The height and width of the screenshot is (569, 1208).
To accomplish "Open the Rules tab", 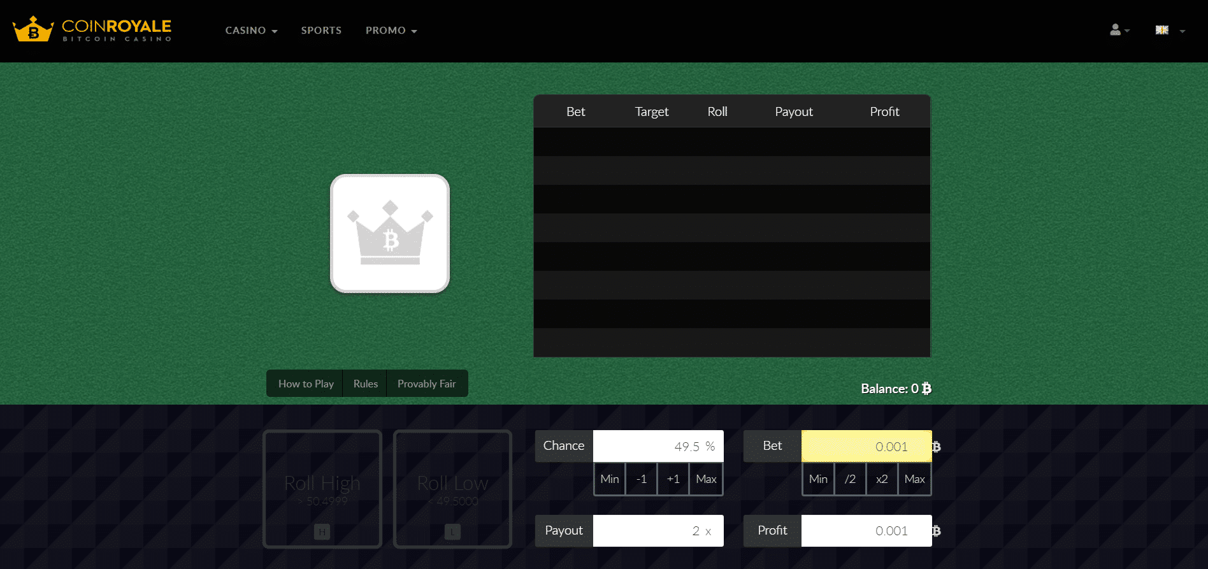I will 365,384.
